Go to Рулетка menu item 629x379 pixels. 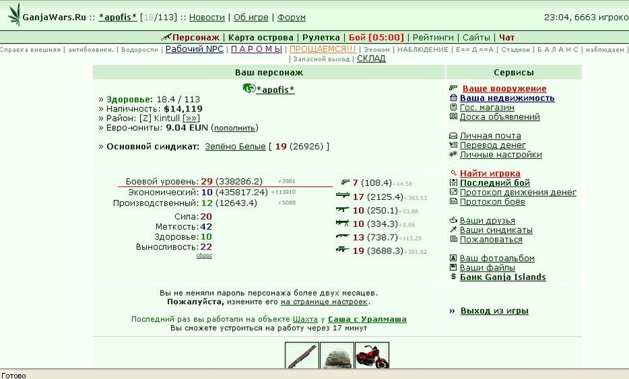(x=321, y=38)
